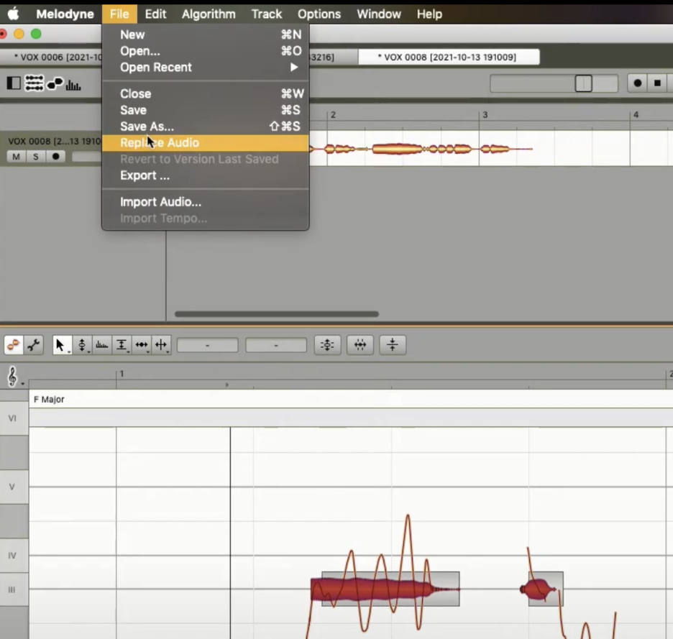Viewport: 673px width, 639px height.
Task: Choose Save As... from the File menu
Action: [x=205, y=127]
